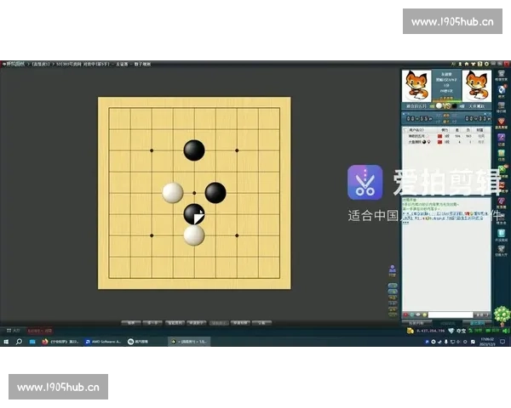
Task: Open the teal book icon in right sidebar
Action: pos(502,233)
